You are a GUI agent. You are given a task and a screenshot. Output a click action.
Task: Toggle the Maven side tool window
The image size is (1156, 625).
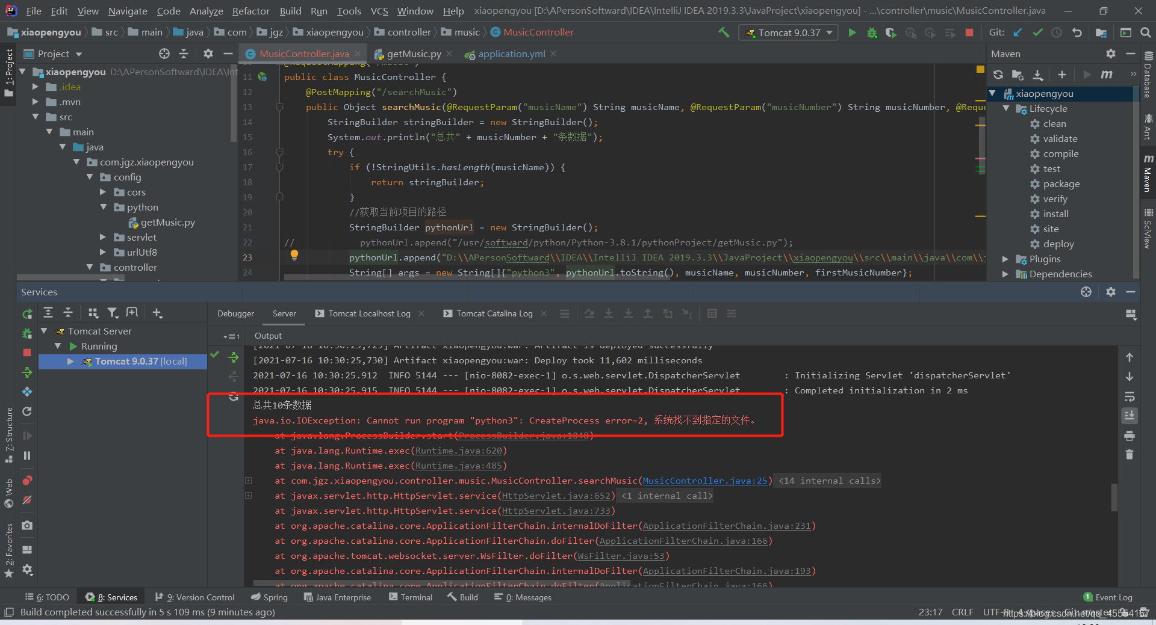(1148, 173)
